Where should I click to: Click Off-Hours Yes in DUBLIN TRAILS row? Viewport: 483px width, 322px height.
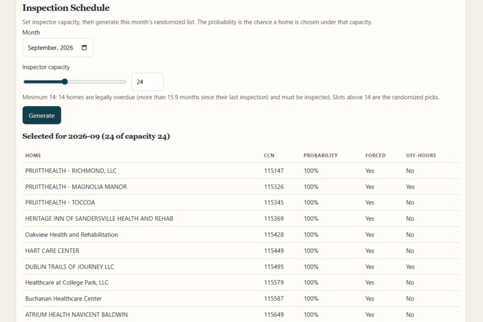[x=410, y=267]
